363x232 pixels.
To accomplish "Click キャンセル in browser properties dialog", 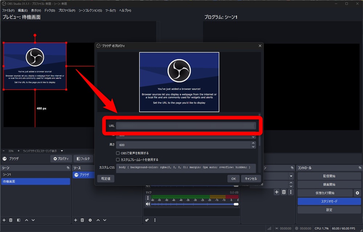I will (x=251, y=179).
